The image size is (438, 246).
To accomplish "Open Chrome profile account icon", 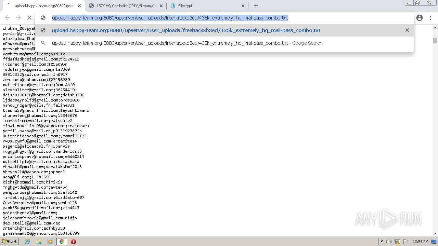I will pyautogui.click(x=420, y=18).
